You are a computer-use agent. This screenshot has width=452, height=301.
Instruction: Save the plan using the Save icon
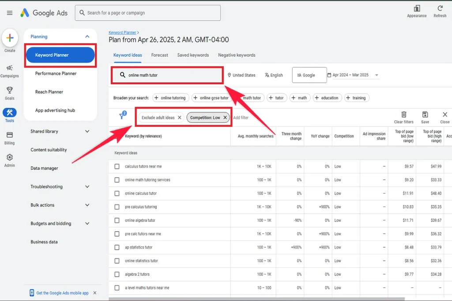click(425, 114)
